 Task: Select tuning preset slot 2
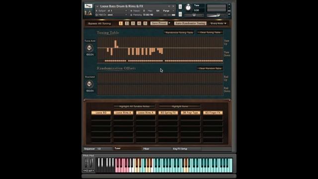pos(127,23)
